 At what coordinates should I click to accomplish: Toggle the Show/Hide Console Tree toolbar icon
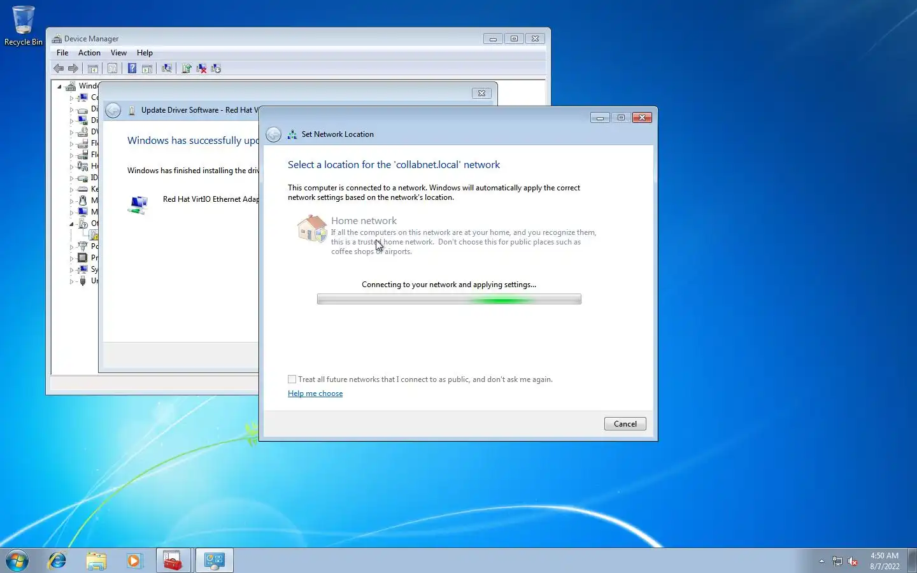click(x=93, y=68)
